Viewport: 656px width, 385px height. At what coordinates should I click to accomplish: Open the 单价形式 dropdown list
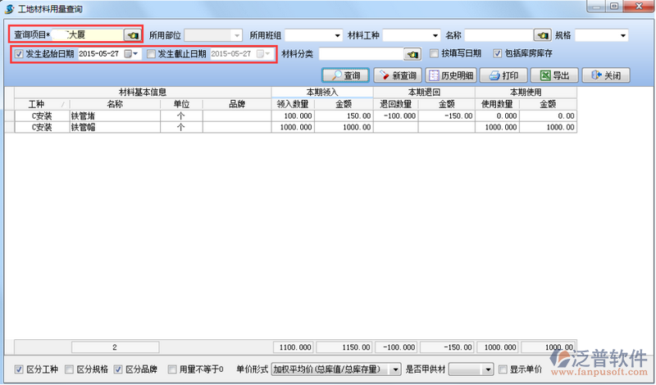(395, 369)
